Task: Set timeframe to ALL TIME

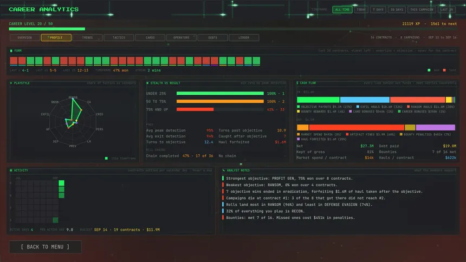Action: (342, 10)
